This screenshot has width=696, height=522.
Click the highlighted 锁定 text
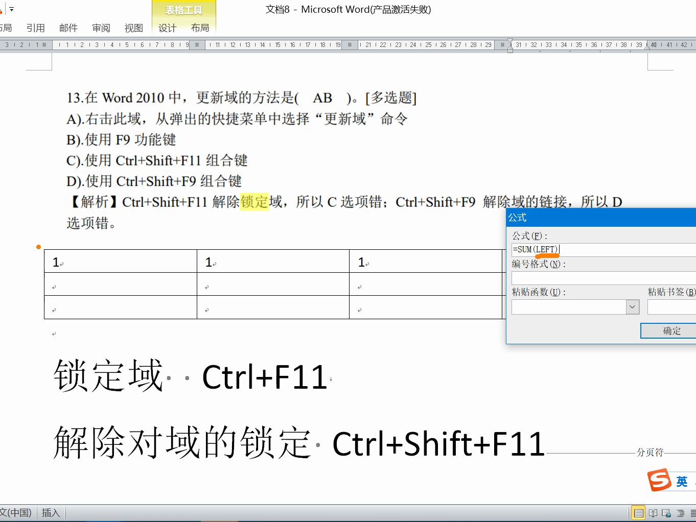254,202
